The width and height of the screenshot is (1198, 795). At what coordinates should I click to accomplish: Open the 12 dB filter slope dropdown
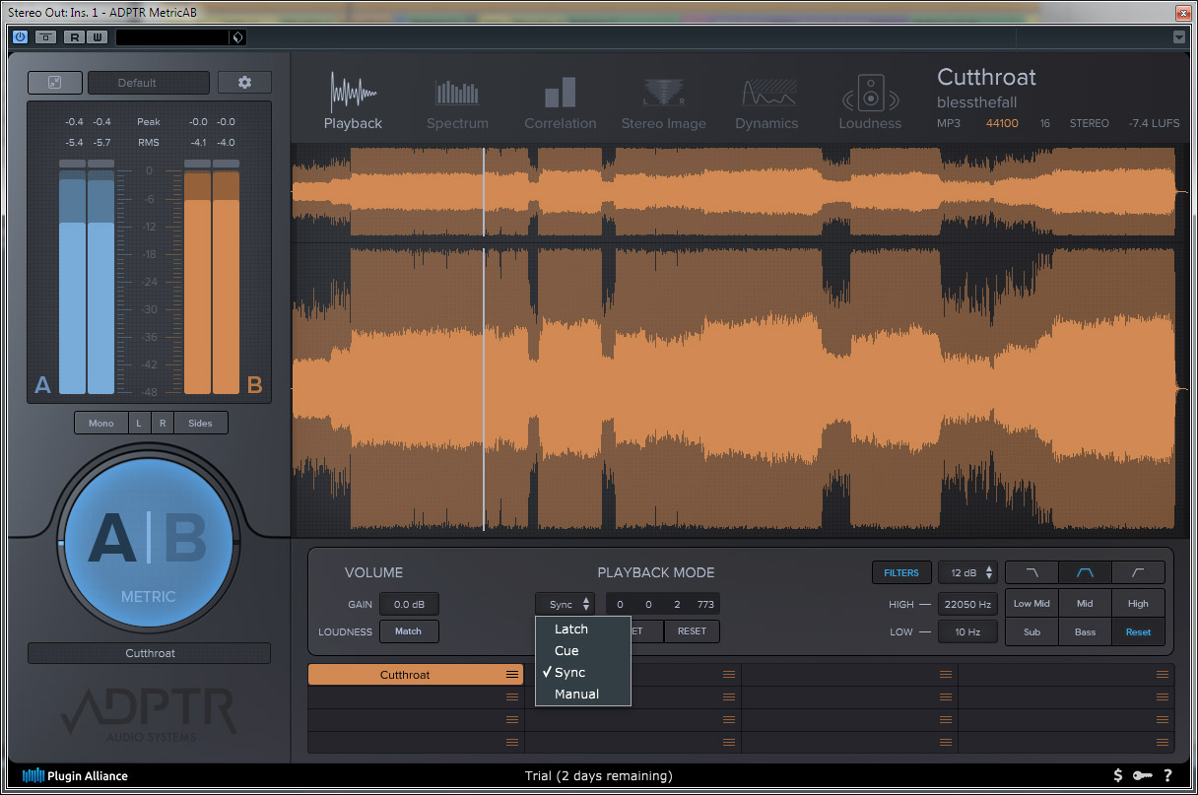967,572
